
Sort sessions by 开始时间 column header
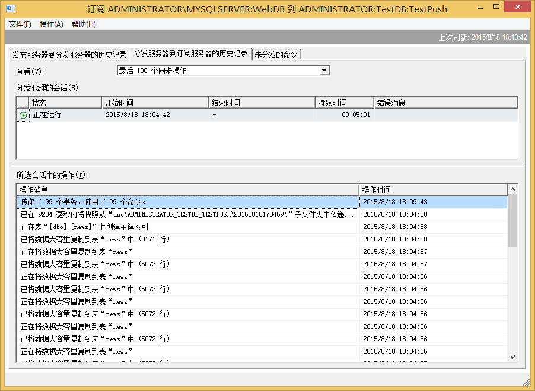[155, 103]
